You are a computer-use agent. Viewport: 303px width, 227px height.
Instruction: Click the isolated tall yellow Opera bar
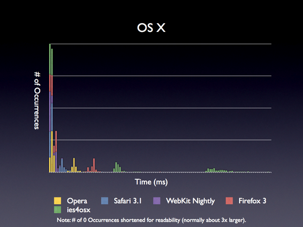(74, 165)
